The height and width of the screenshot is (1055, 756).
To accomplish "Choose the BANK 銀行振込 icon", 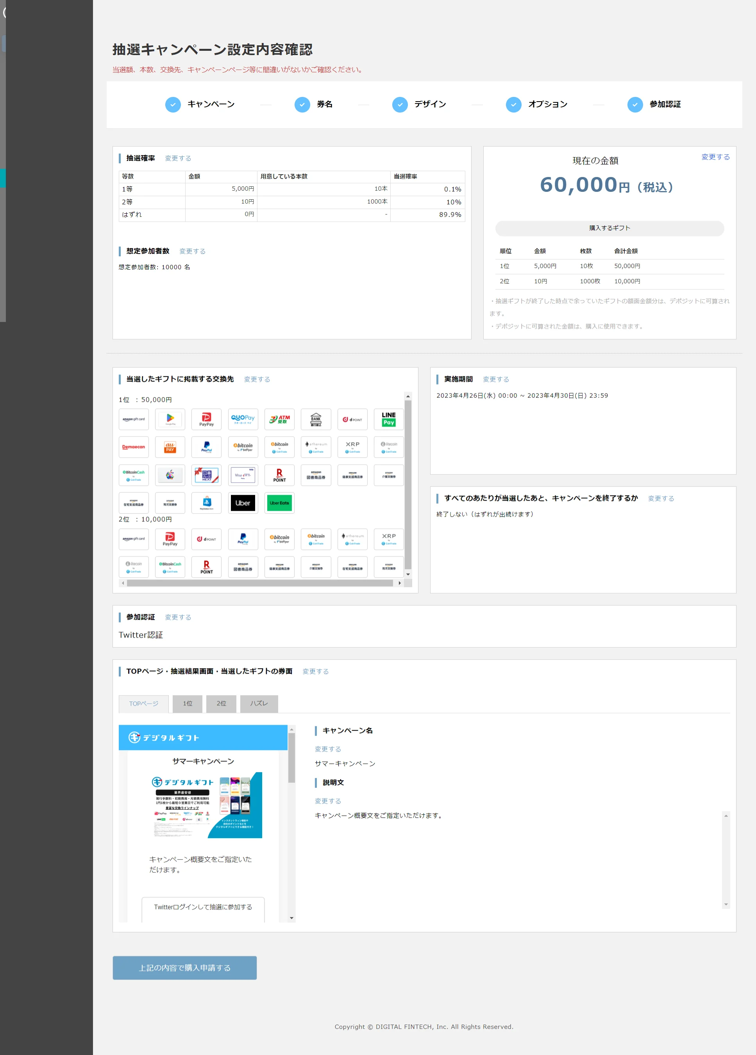I will pos(316,419).
